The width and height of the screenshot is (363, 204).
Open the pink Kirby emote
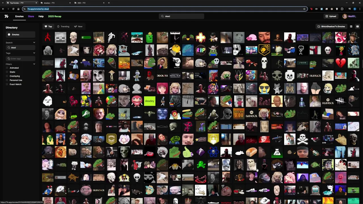click(x=252, y=38)
